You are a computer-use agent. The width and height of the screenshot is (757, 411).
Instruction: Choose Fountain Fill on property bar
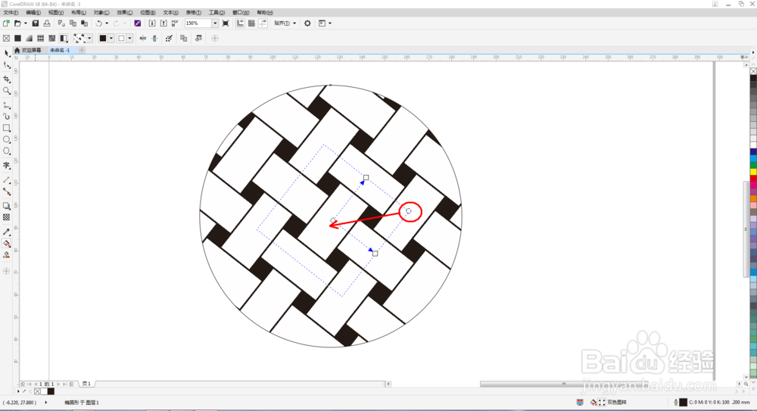(29, 38)
